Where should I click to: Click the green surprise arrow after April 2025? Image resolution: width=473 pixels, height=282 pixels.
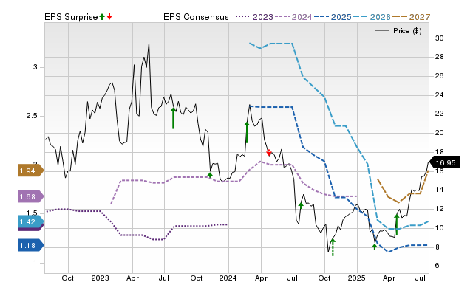click(x=397, y=224)
